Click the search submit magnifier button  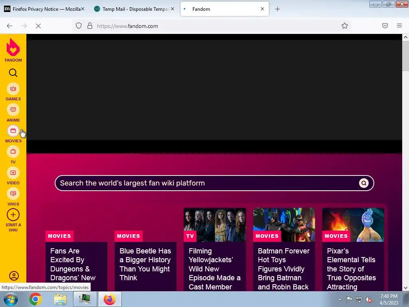click(x=363, y=183)
